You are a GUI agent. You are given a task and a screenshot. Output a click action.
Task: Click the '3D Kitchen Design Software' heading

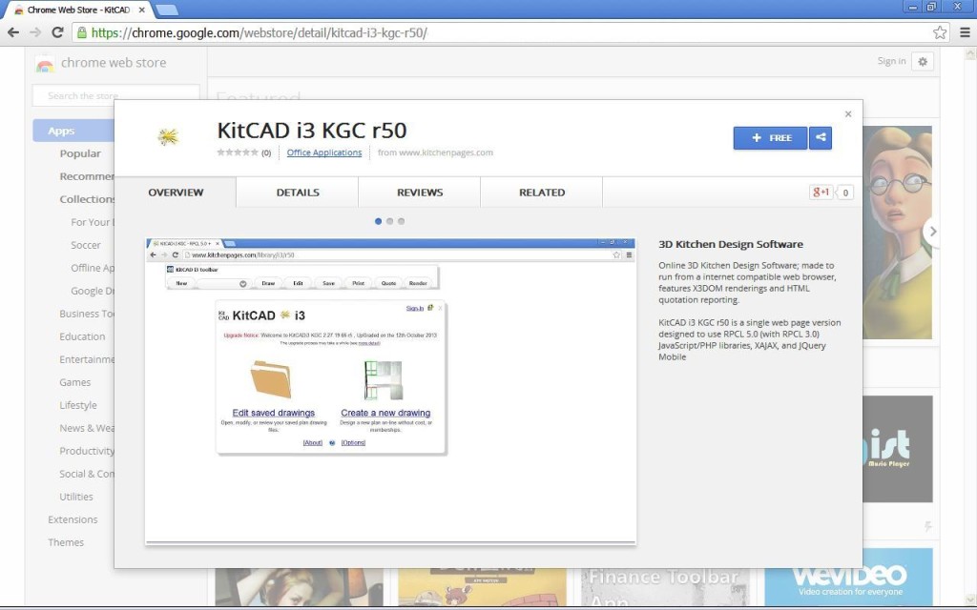731,245
